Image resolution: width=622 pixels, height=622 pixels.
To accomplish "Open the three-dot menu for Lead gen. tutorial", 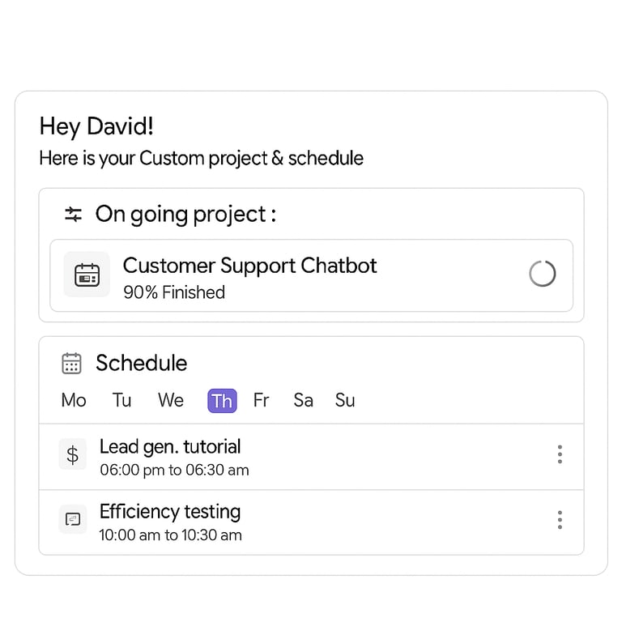I will [x=560, y=454].
